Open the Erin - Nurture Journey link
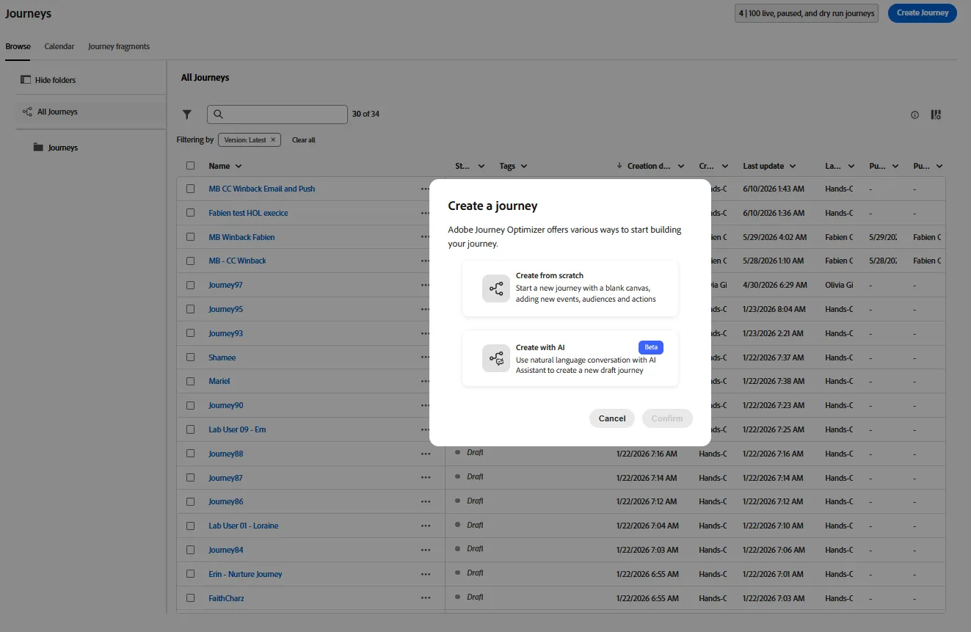This screenshot has height=632, width=971. pos(245,574)
